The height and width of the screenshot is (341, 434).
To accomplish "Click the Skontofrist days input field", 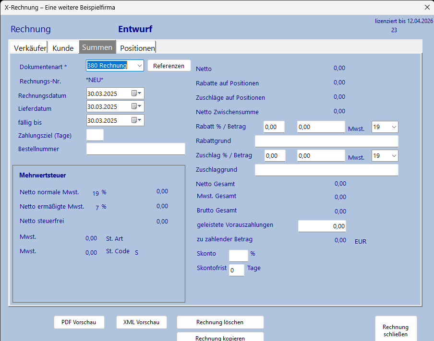I will point(237,270).
